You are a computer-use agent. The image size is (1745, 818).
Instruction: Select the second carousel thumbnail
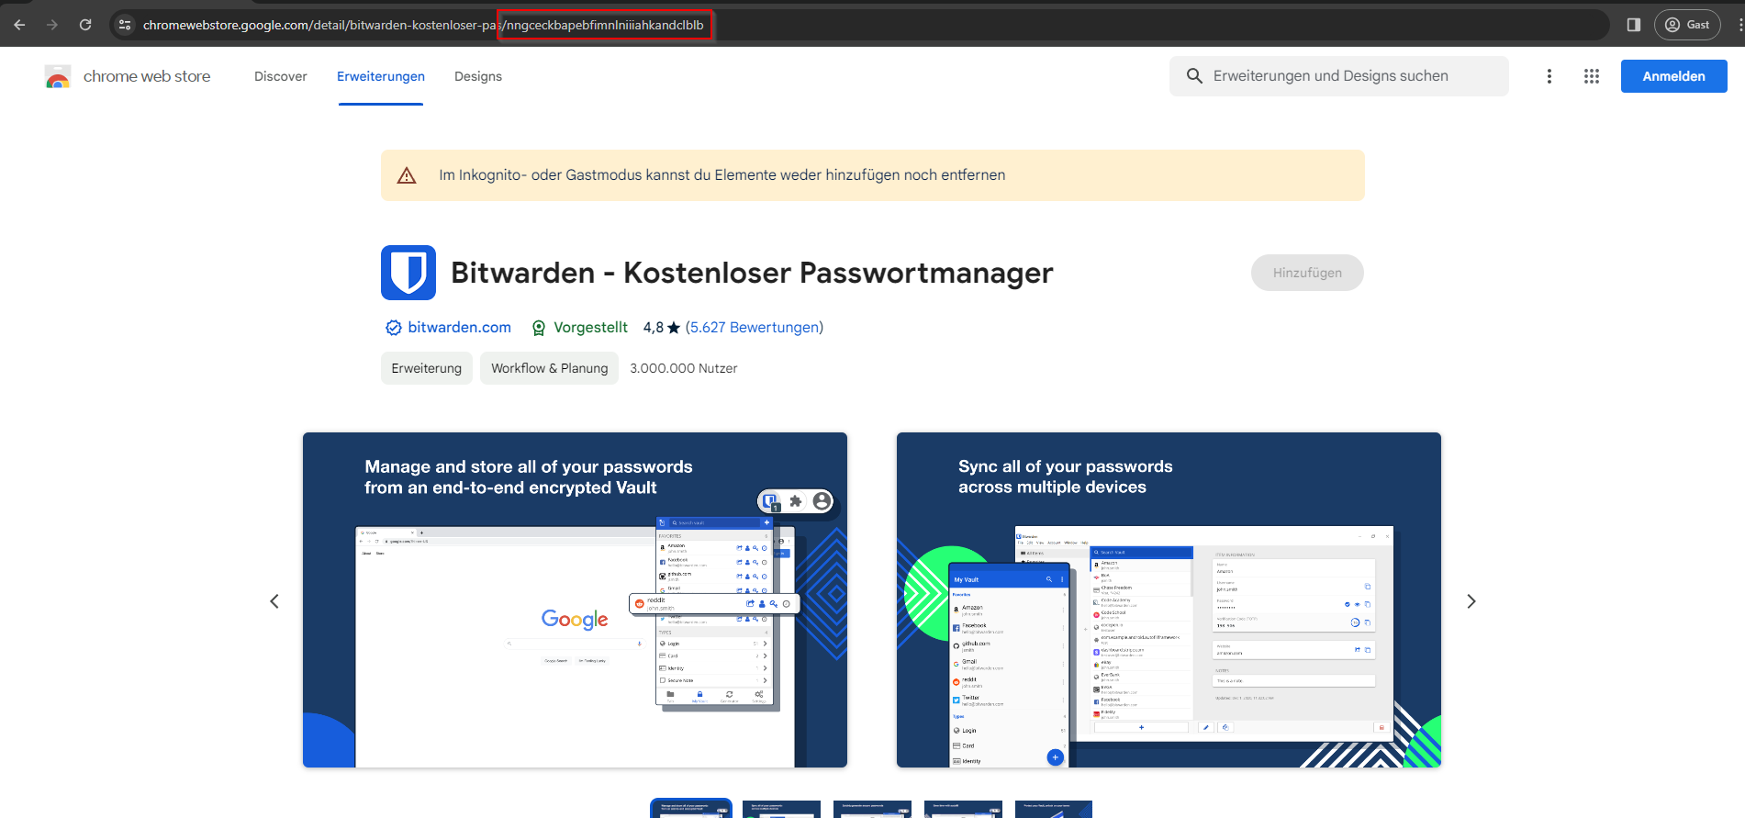click(781, 809)
